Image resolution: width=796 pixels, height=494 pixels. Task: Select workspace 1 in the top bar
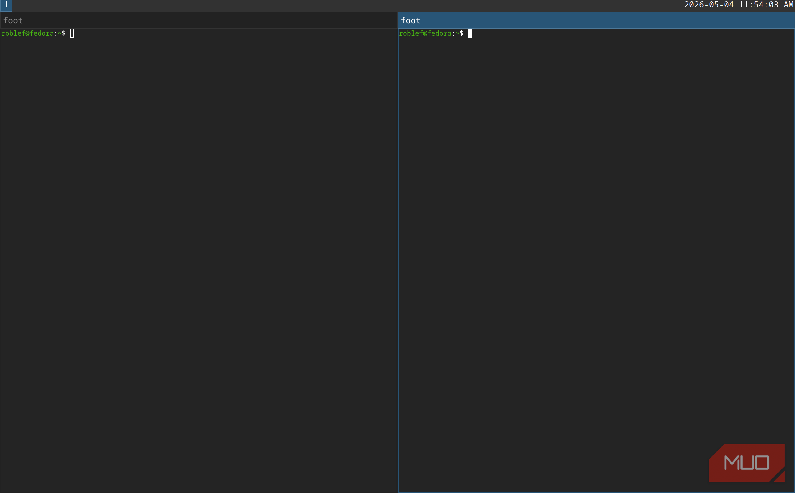pos(6,6)
